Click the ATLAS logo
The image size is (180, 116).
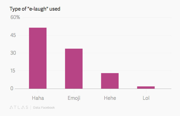pyautogui.click(x=19, y=107)
